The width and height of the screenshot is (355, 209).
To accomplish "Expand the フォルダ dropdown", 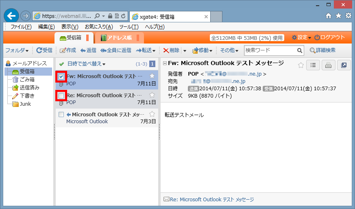I will 16,50.
